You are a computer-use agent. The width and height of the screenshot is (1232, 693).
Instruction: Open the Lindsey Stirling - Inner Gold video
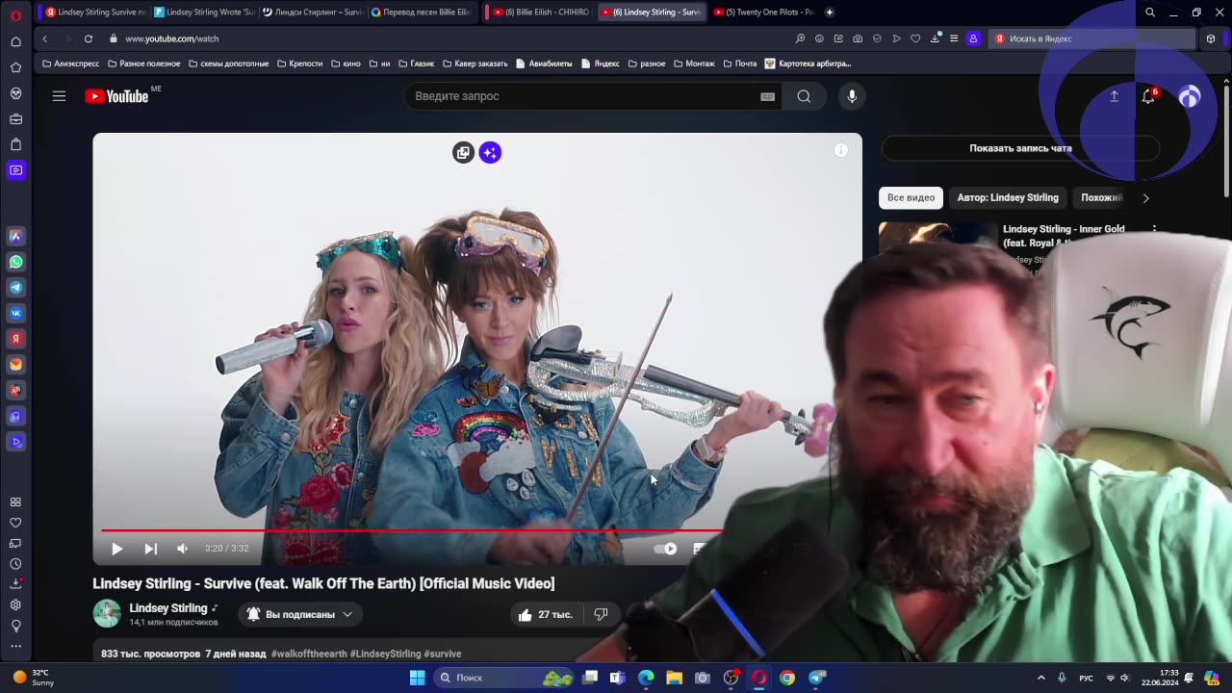[1064, 236]
